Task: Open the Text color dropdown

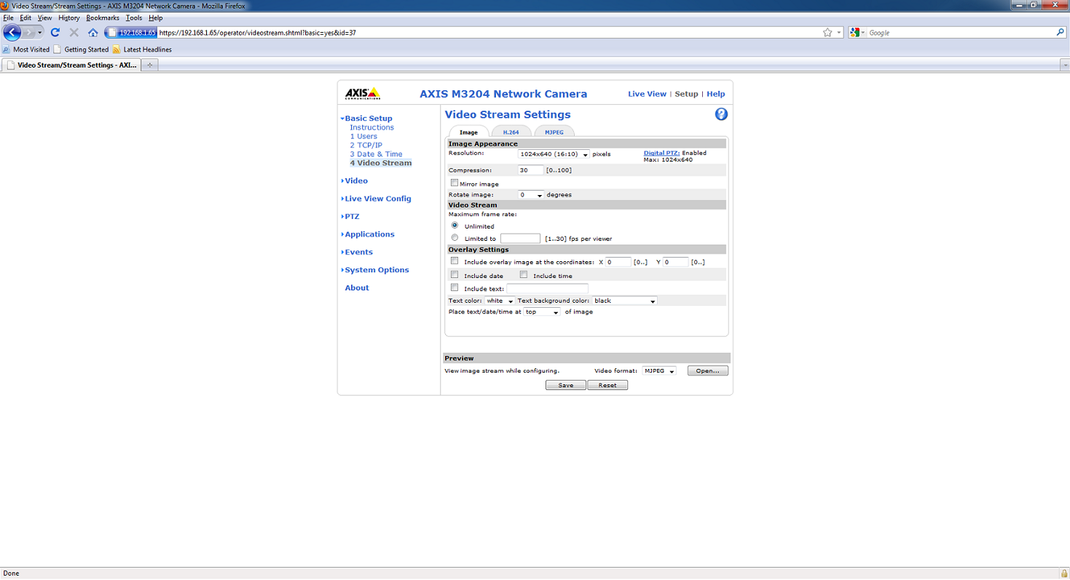Action: click(x=500, y=301)
